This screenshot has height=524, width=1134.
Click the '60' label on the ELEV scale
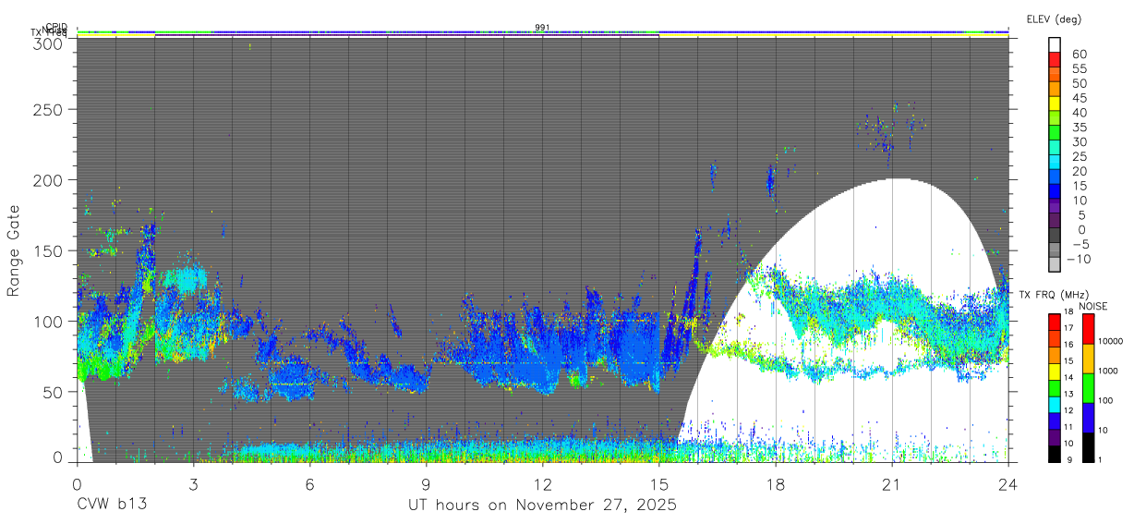pyautogui.click(x=1079, y=54)
